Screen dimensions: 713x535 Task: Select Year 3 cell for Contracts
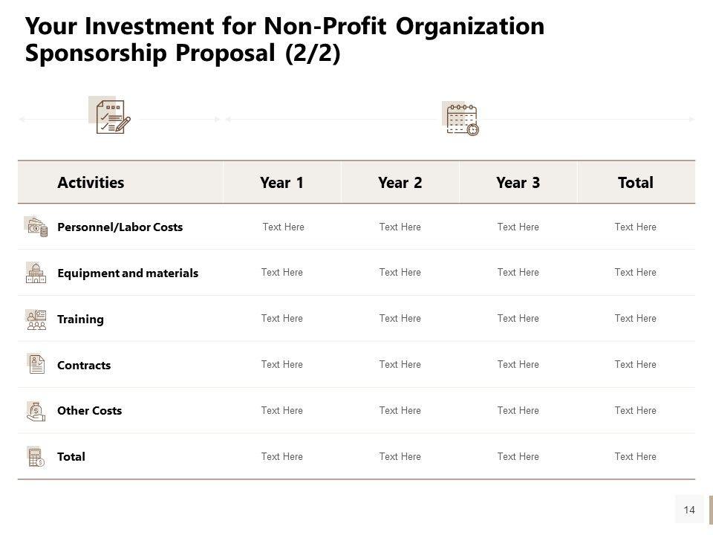point(518,365)
